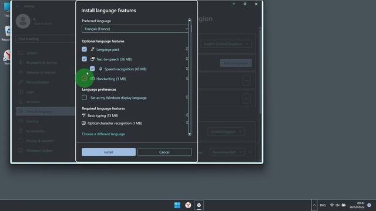The width and height of the screenshot is (376, 211).
Task: Show hidden system tray icons
Action: coord(314,205)
